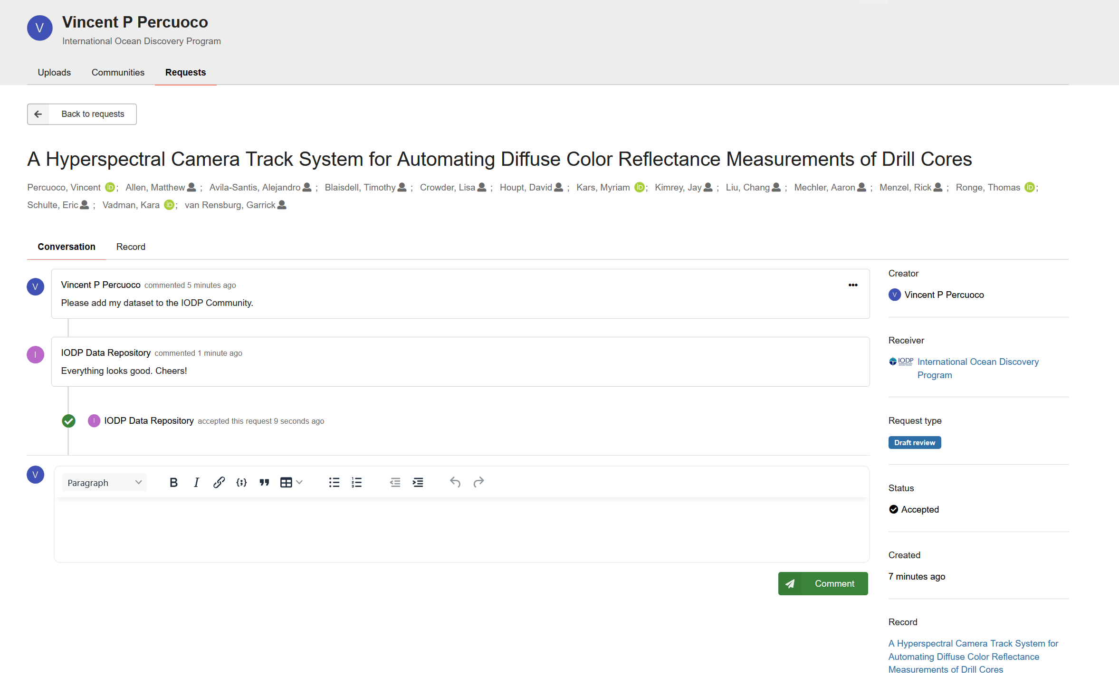Click the profile avatar beside Vincent P Percuoco heading

pos(40,28)
